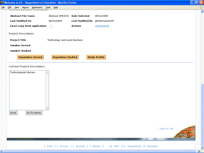Click page vertical scrollbar up arrow
The image size is (204, 153).
(202, 11)
